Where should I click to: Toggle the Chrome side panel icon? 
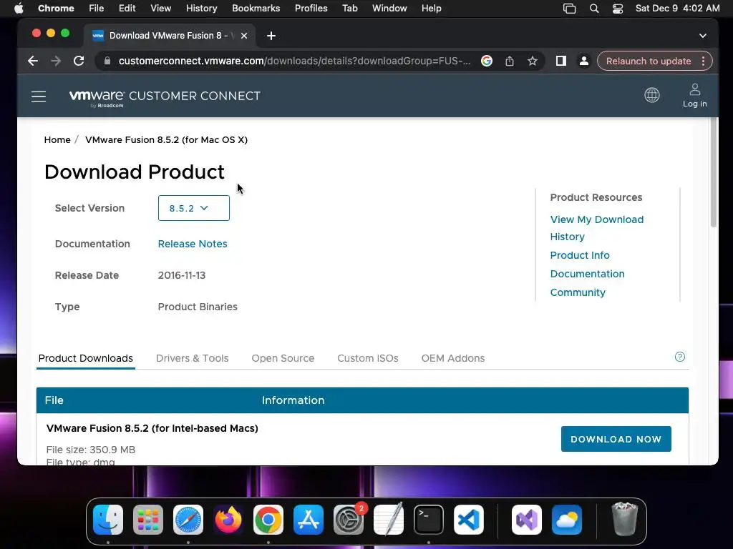[561, 61]
